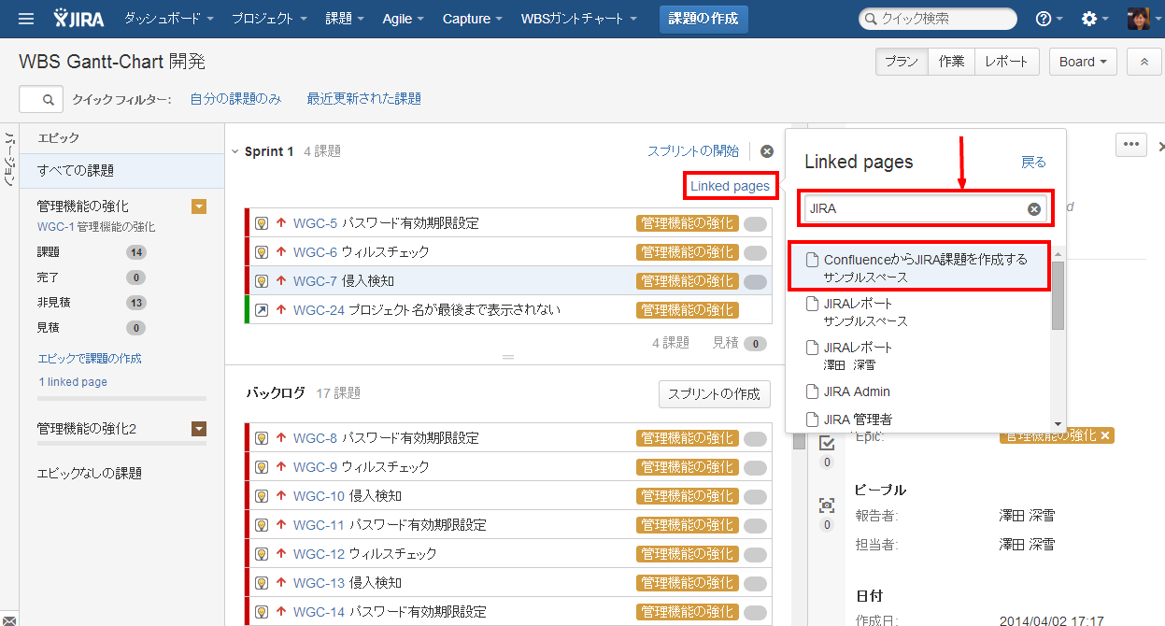This screenshot has height=626, width=1165.
Task: Click the 管理機能の強化 epic label on WGC-11
Action: 687,525
